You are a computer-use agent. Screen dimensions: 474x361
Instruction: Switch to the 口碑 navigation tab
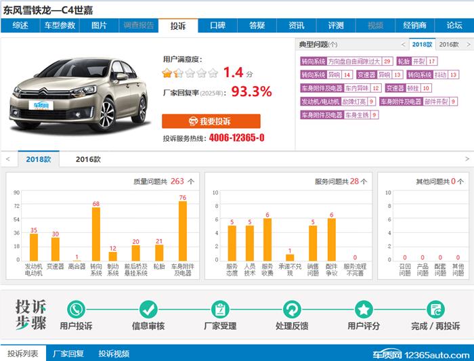coord(217,26)
